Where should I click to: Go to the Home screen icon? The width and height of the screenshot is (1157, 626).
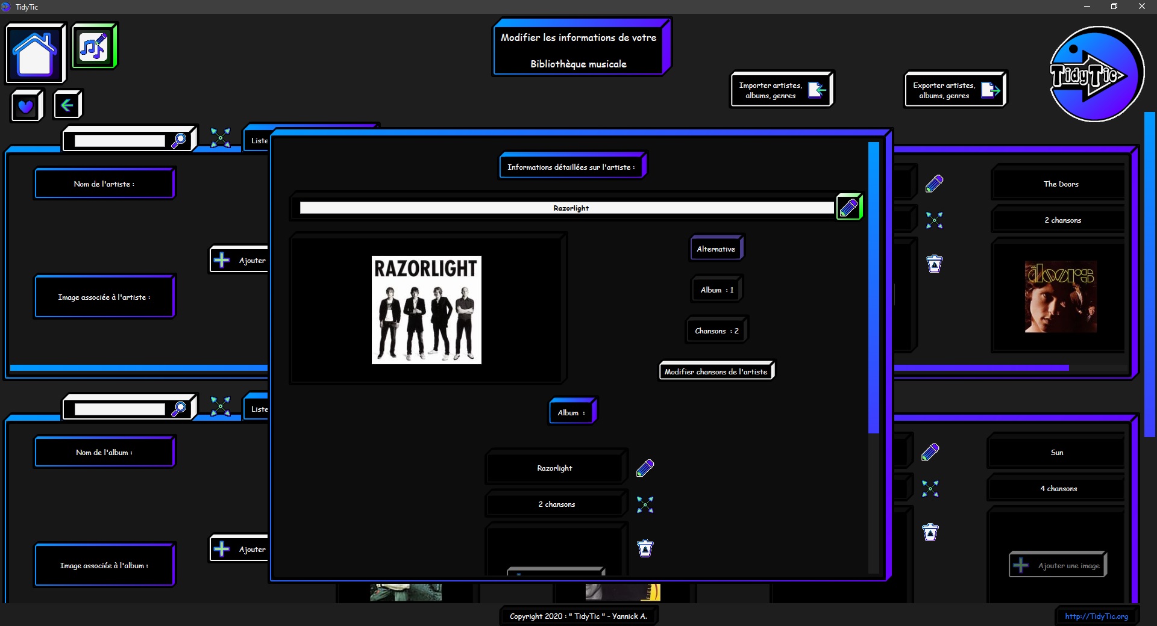point(35,54)
